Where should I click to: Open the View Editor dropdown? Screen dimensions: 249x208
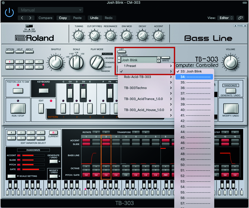tap(226, 18)
